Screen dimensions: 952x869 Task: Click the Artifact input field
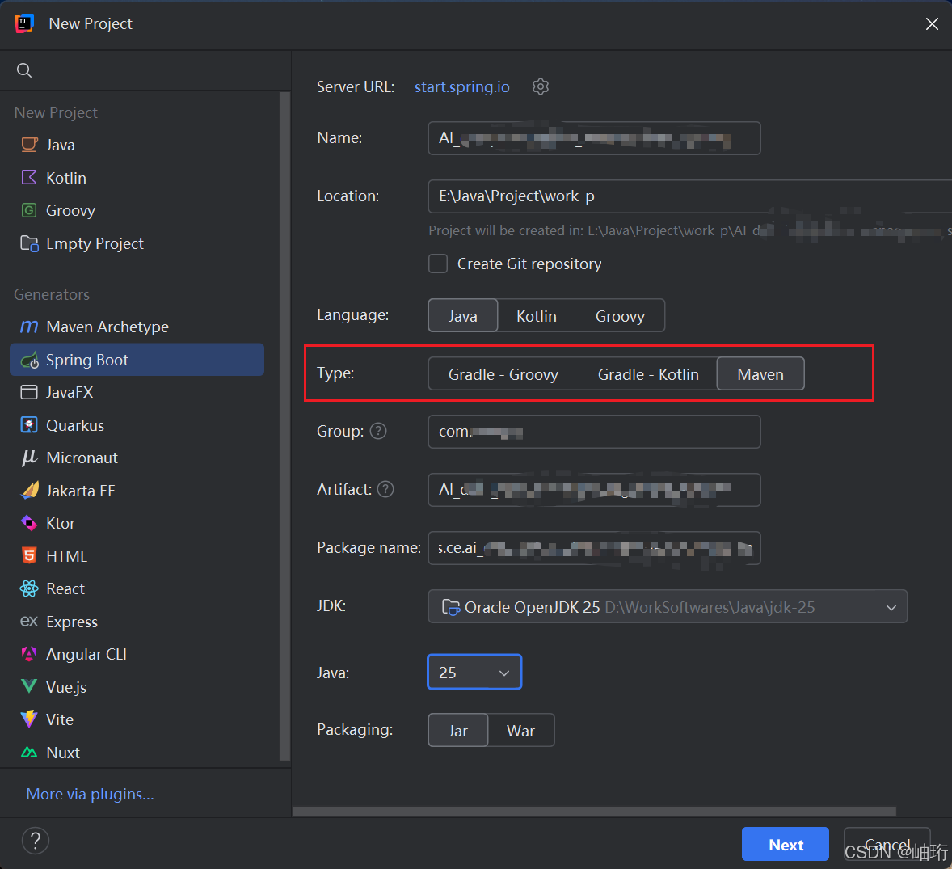click(594, 490)
